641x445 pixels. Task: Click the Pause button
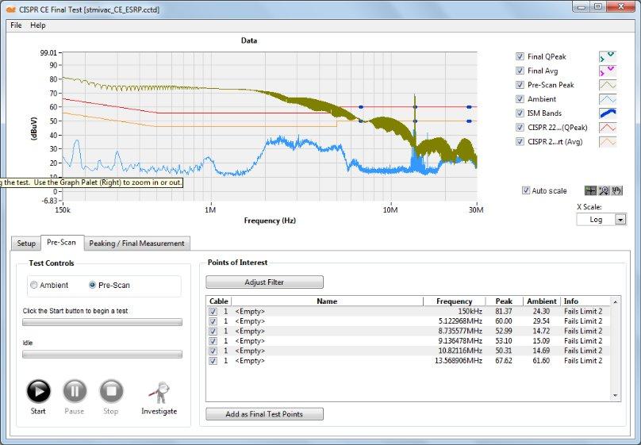pos(75,391)
